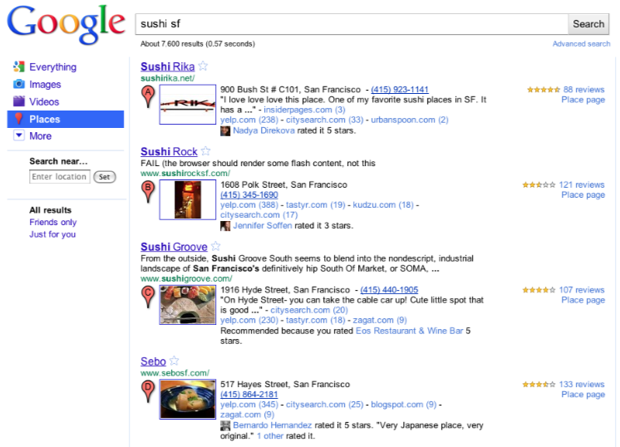Screen dimensions: 620x447
Task: Filter results by Friends only
Action: (53, 222)
